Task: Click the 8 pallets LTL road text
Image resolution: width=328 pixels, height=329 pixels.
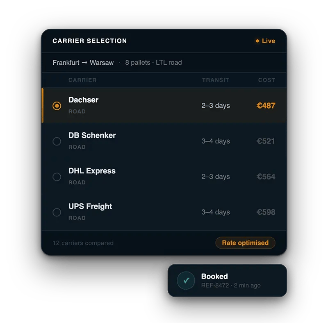Action: click(153, 63)
